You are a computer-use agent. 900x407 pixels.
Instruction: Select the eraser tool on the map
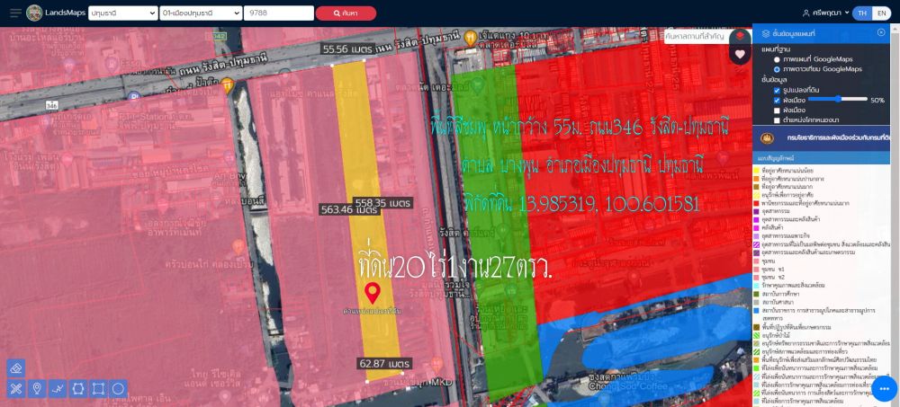point(16,367)
